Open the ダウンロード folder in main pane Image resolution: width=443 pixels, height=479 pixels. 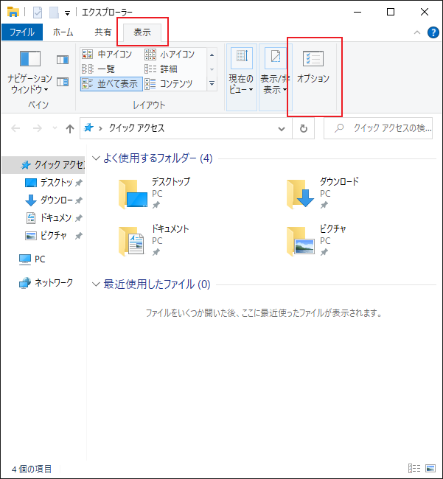(x=301, y=194)
